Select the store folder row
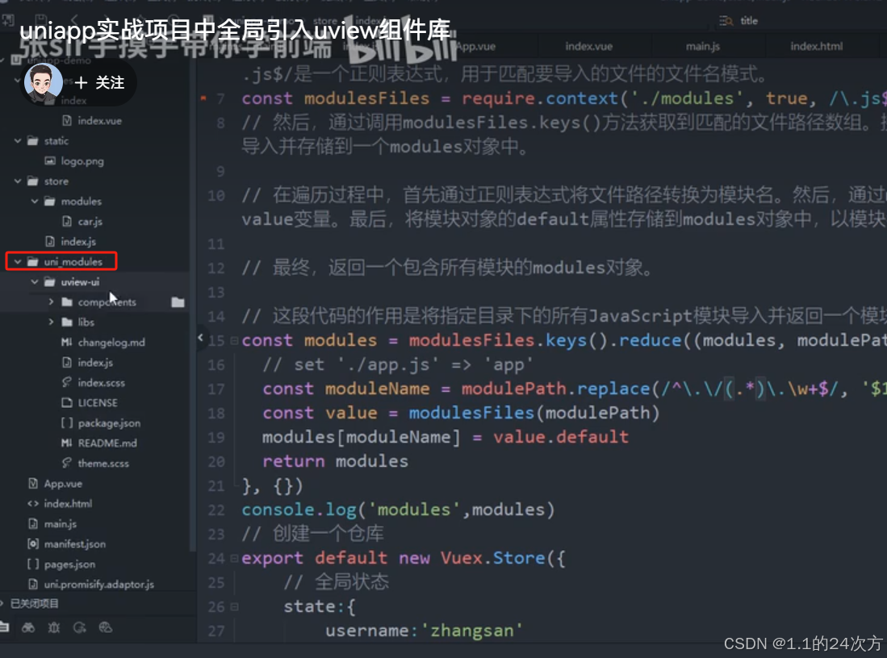 tap(56, 181)
